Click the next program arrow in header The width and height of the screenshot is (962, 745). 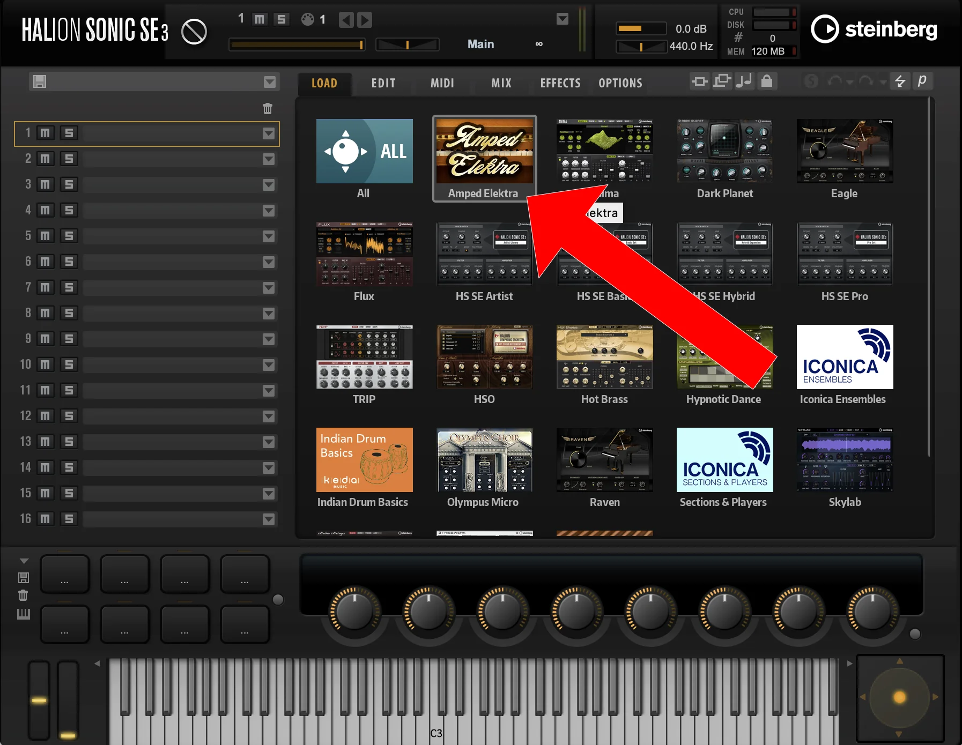[x=365, y=20]
